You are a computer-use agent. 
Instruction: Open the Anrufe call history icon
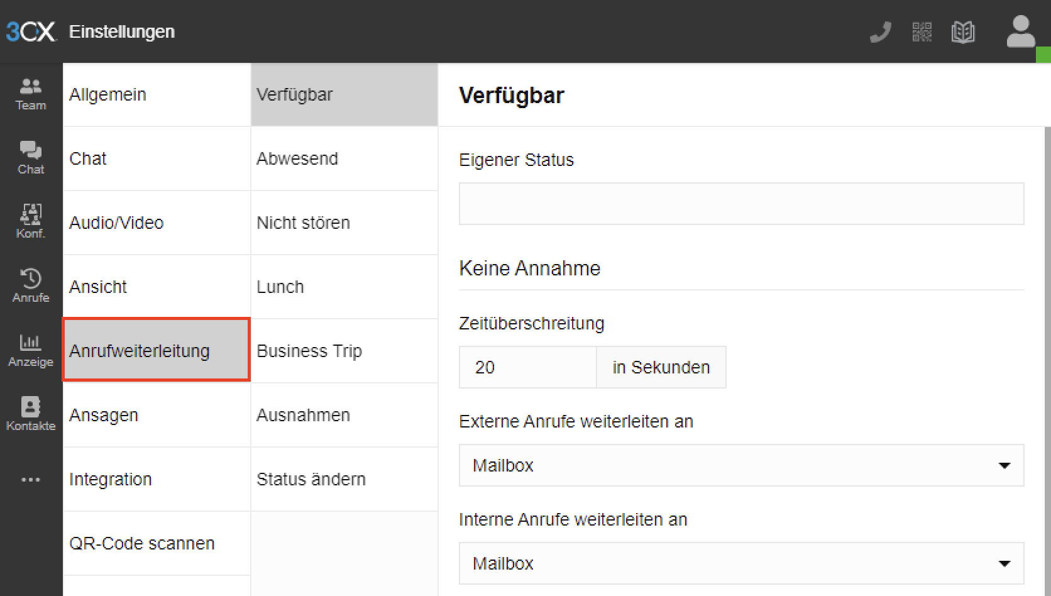click(31, 285)
